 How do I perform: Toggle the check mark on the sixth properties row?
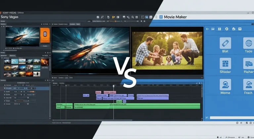click(x=5, y=101)
